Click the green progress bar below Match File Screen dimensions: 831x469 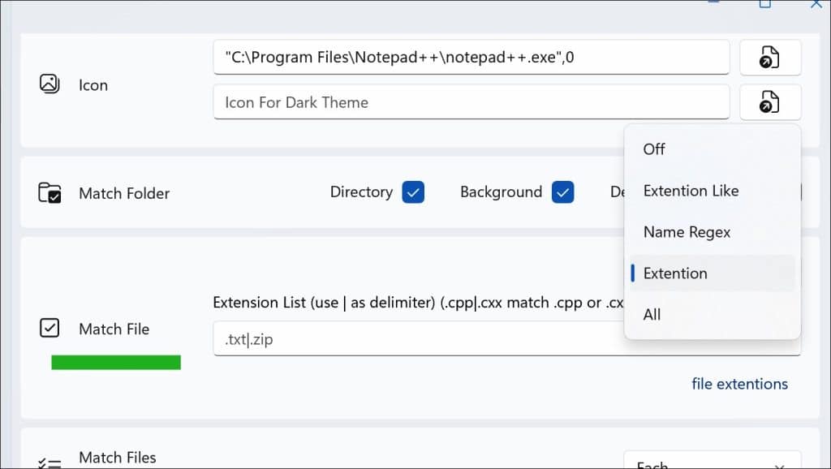coord(115,362)
